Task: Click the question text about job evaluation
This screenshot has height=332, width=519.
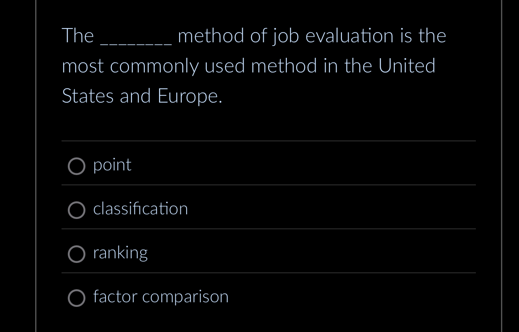Action: pos(251,65)
